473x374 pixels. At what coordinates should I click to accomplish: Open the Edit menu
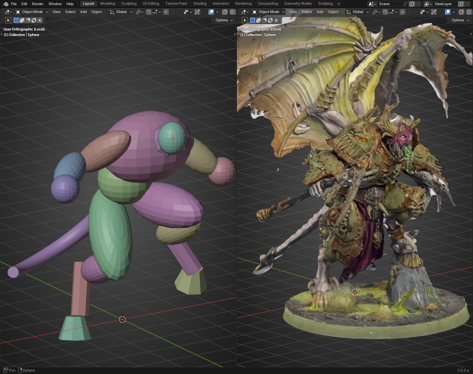pos(24,4)
